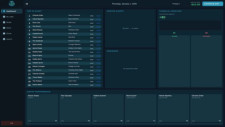This screenshot has width=225, height=127.
Task: Select The Syndicate chart entry
Action: click(x=64, y=41)
